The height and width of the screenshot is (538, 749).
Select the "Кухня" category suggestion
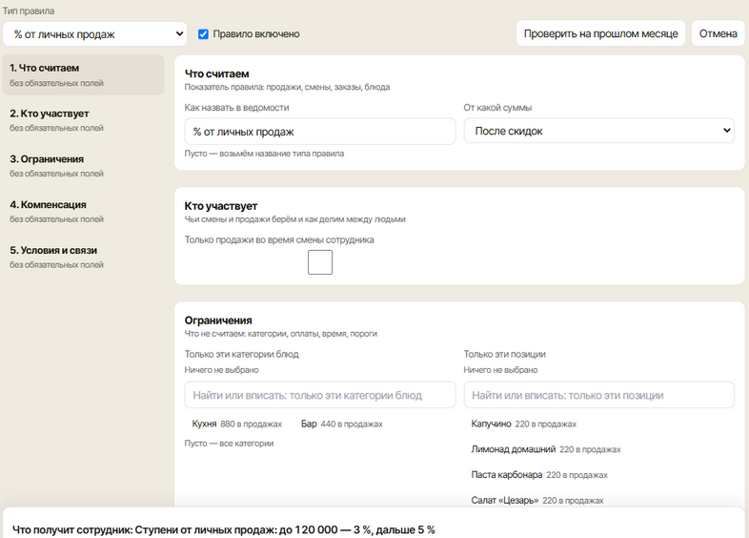[237, 424]
